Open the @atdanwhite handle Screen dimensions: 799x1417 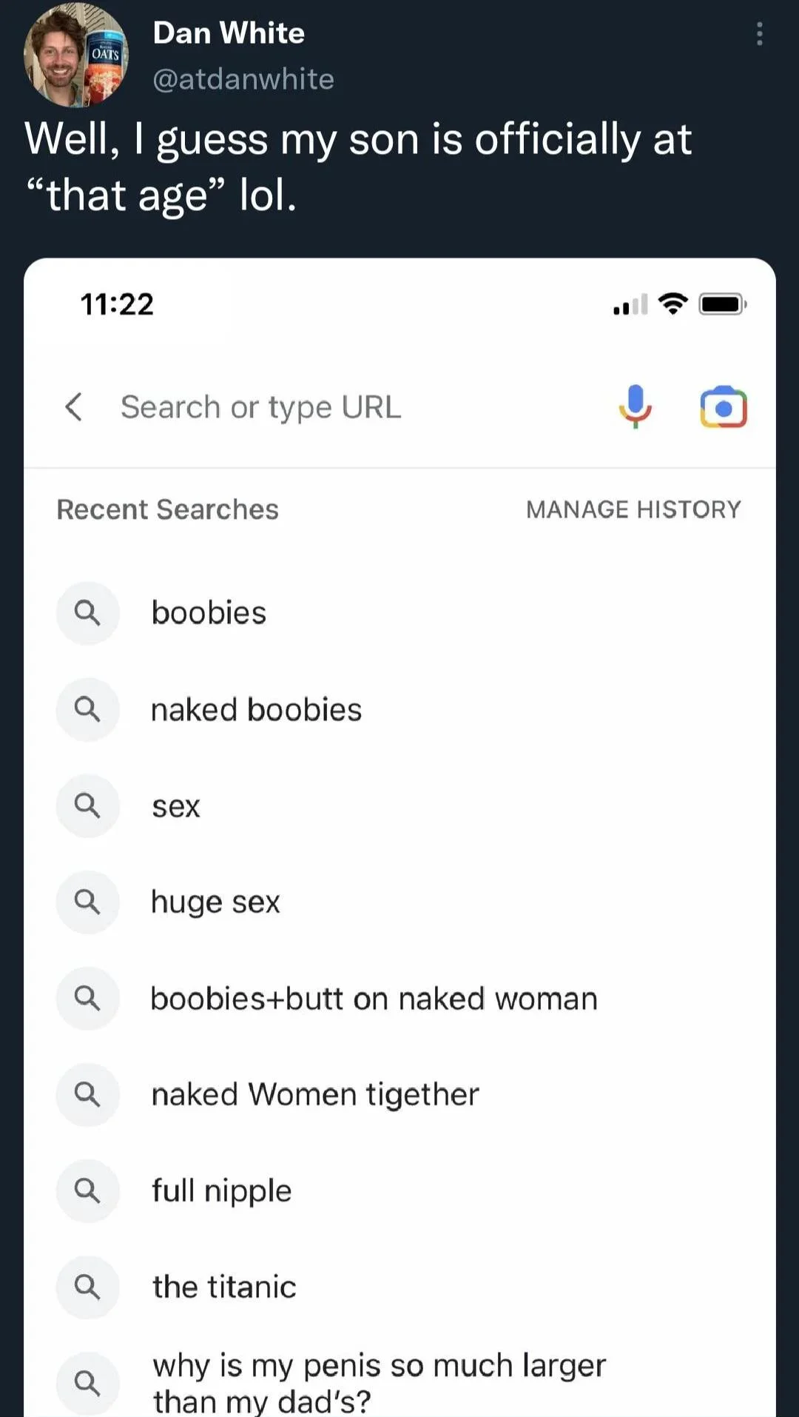click(x=243, y=78)
